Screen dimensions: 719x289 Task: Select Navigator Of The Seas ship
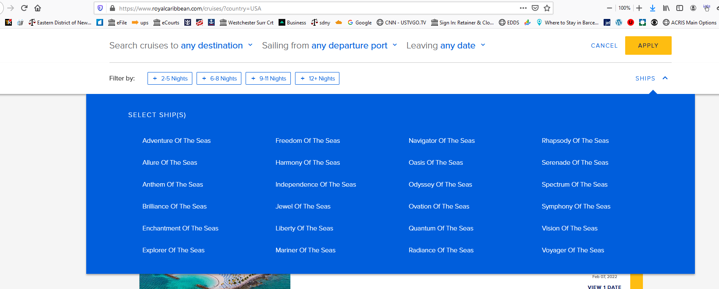(x=442, y=141)
